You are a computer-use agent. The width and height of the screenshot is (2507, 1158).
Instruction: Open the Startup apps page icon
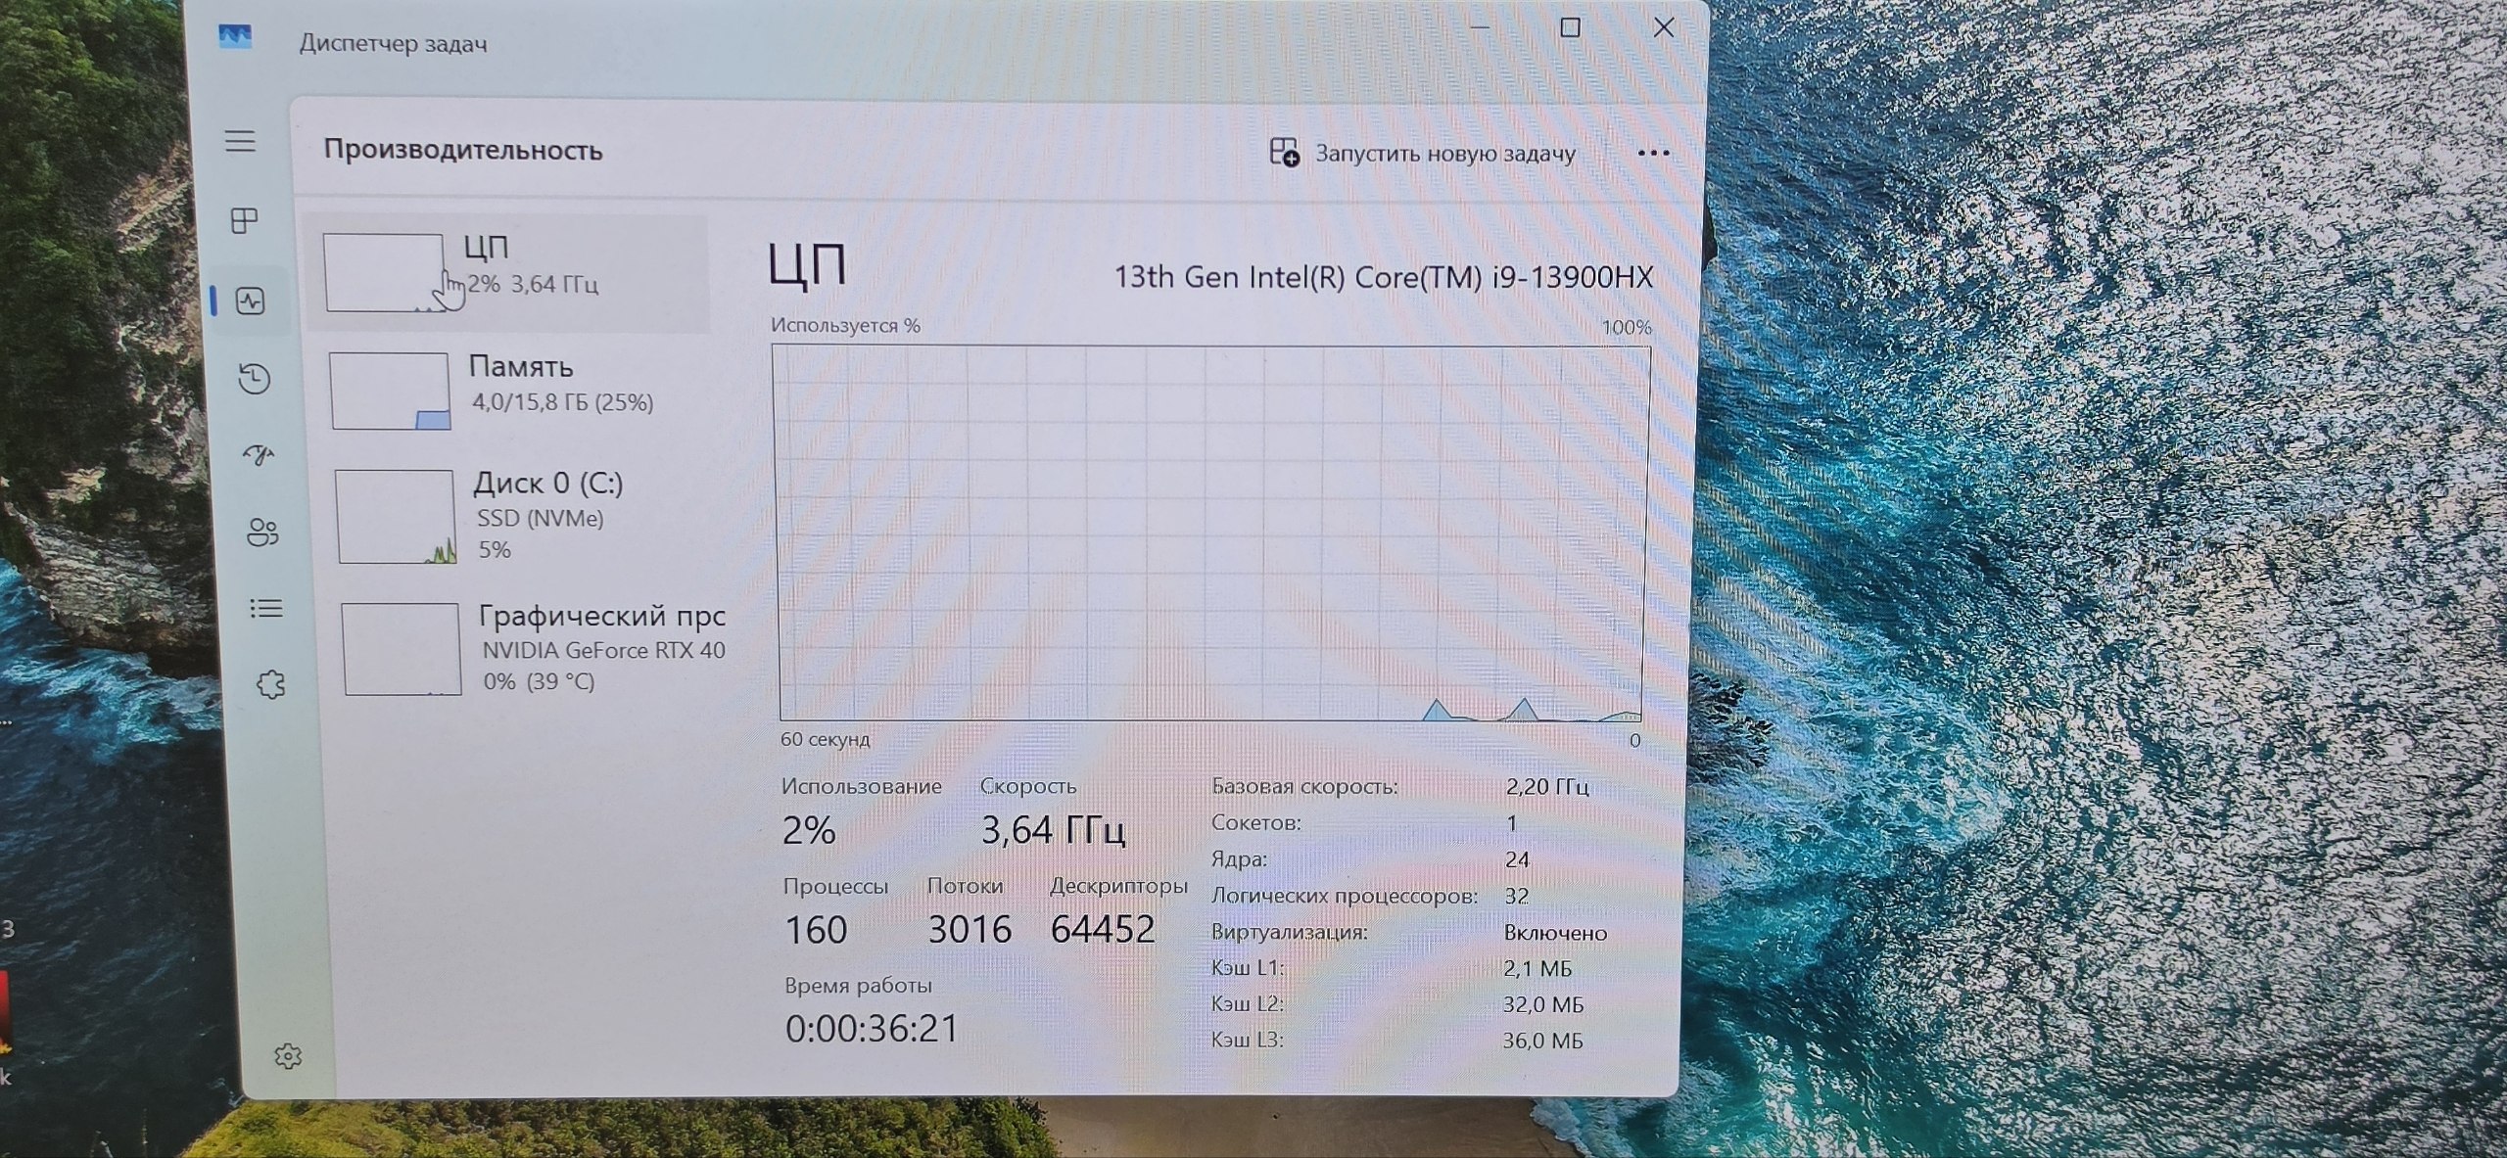click(x=259, y=455)
